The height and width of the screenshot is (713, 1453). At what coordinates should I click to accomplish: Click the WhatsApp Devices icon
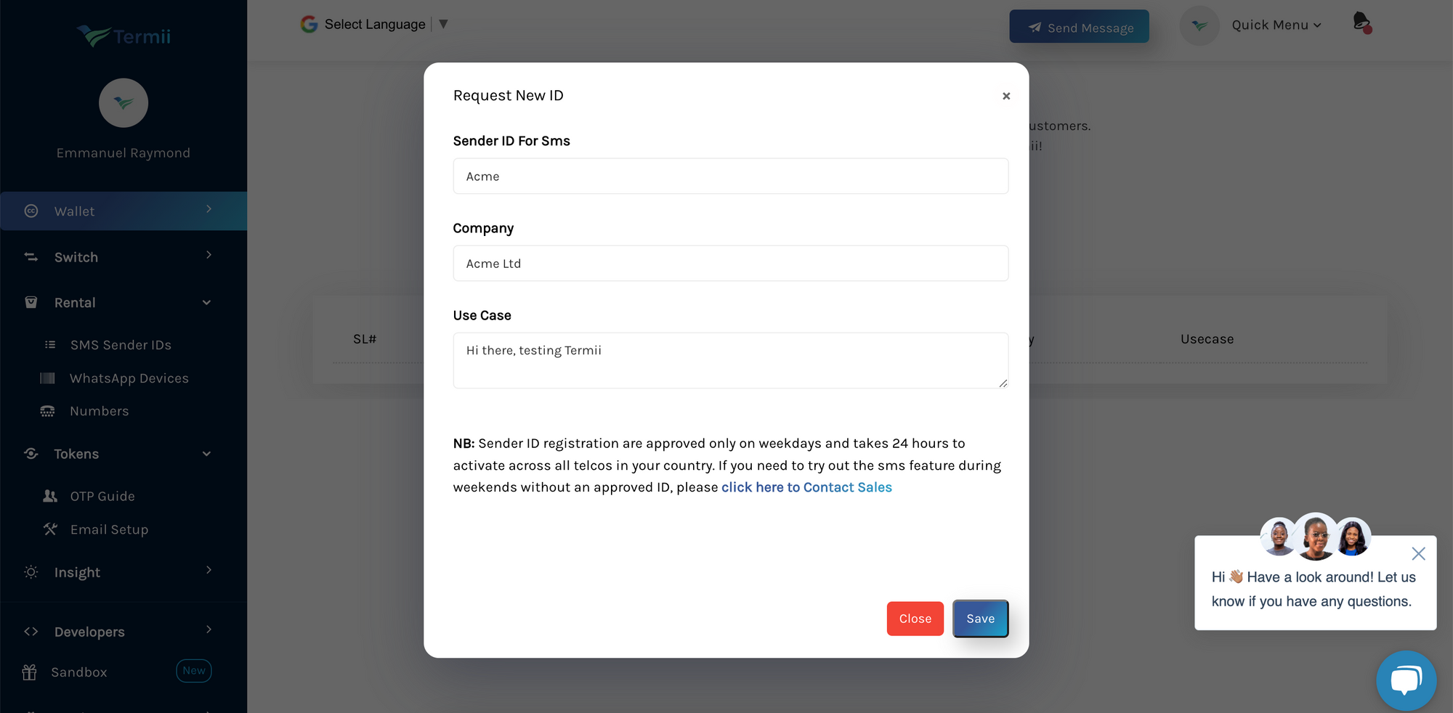(x=47, y=378)
